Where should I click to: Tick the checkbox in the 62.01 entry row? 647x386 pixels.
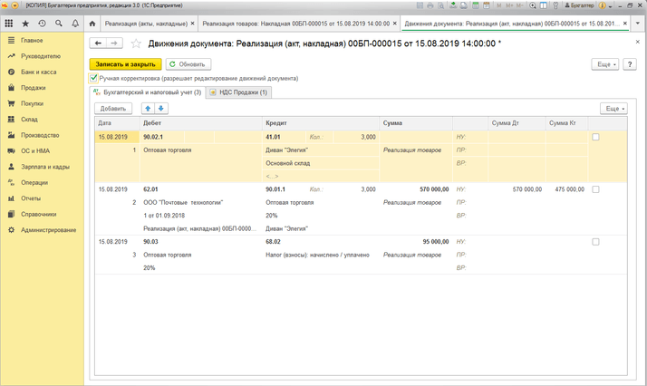pos(595,189)
